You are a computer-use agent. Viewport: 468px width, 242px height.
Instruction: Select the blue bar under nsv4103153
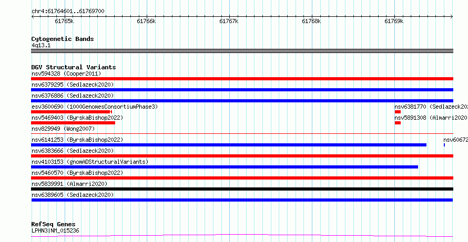[225, 167]
